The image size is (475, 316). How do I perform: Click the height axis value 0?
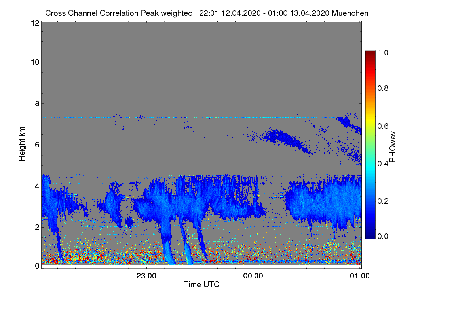point(36,266)
